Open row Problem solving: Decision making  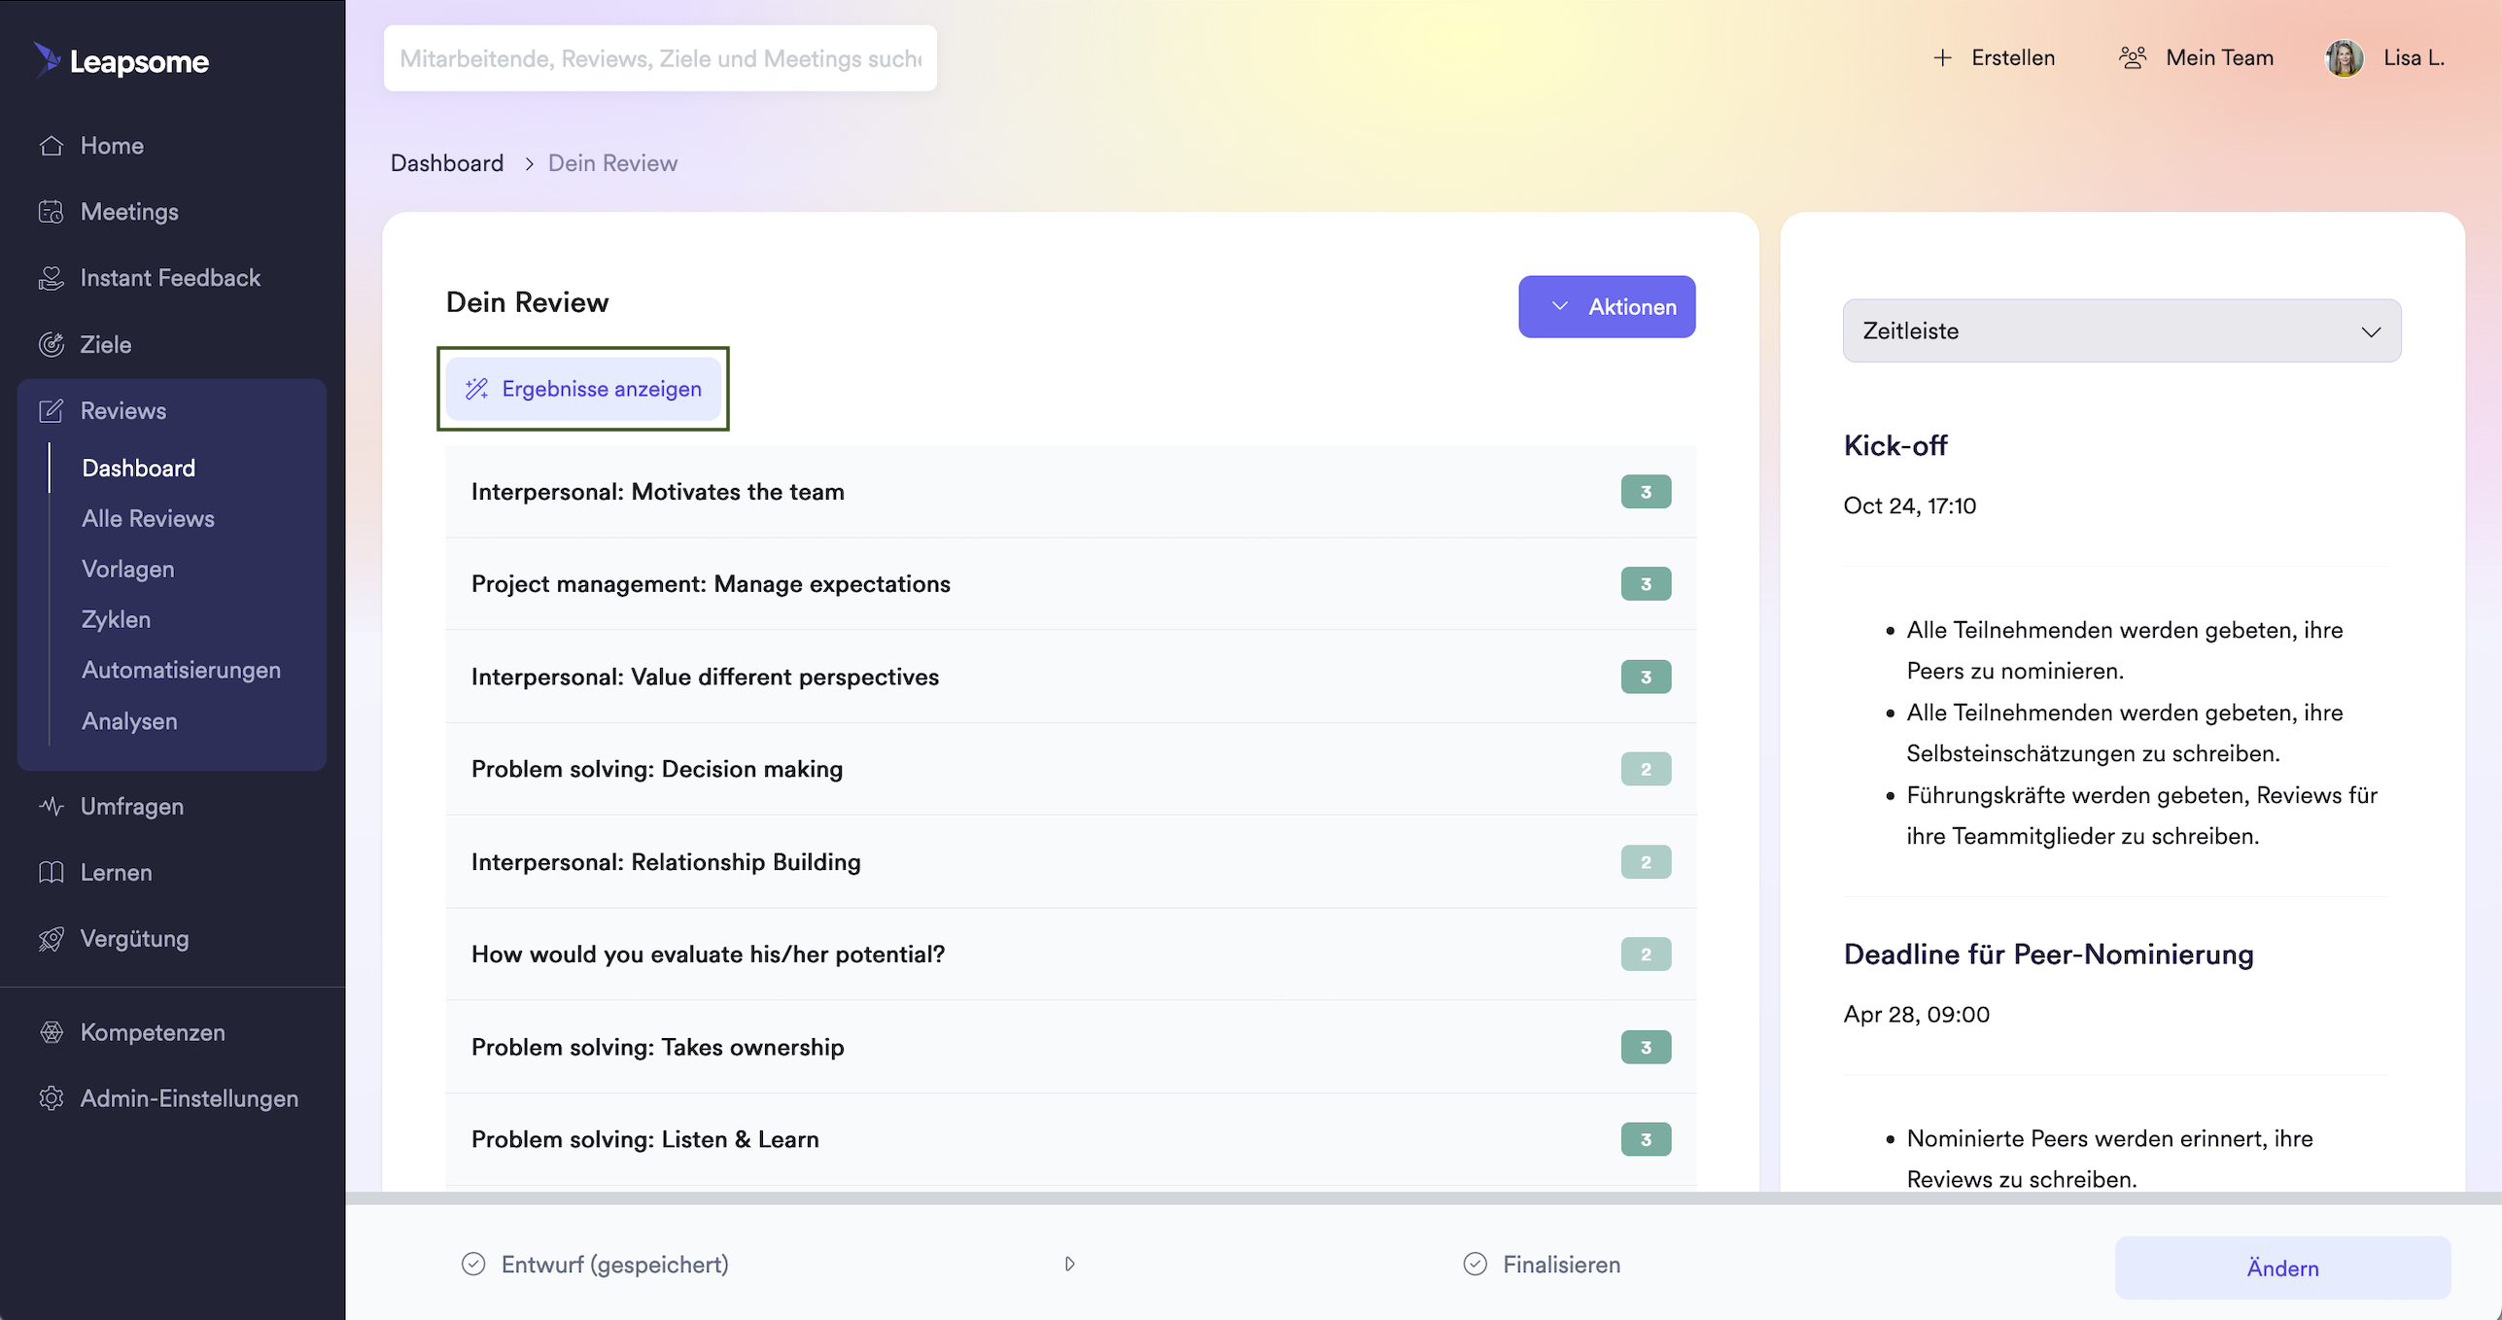click(x=1071, y=769)
